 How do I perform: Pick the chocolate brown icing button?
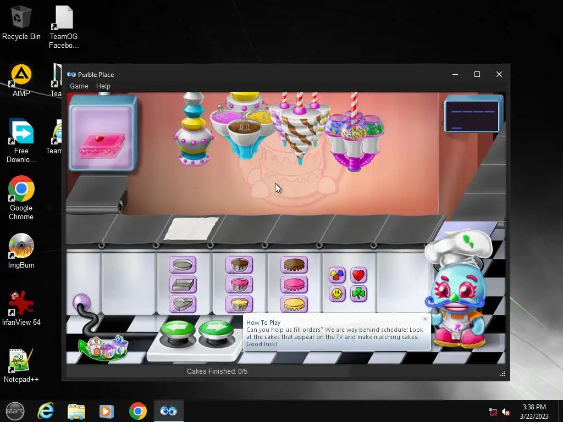(294, 265)
